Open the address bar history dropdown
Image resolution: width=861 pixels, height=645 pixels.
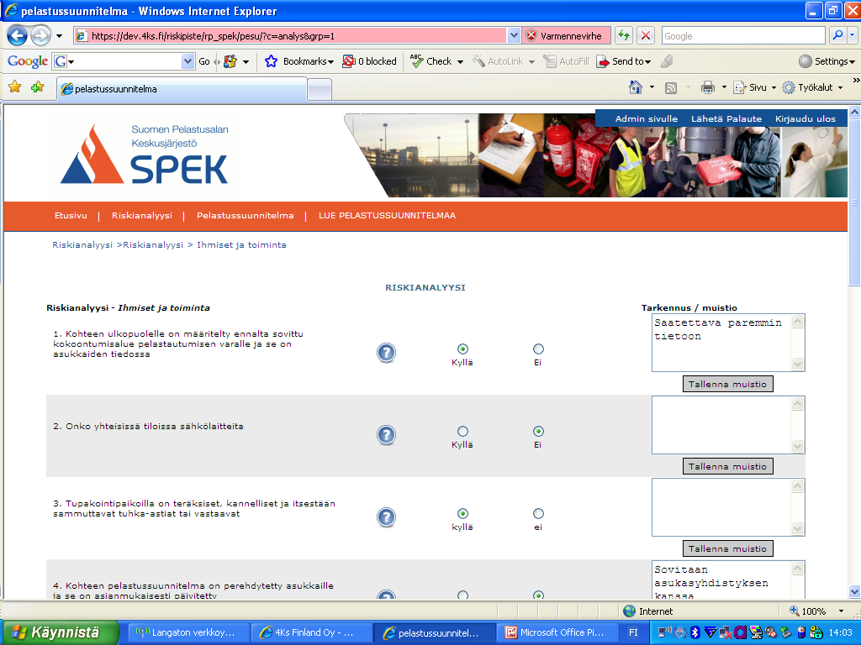(514, 35)
